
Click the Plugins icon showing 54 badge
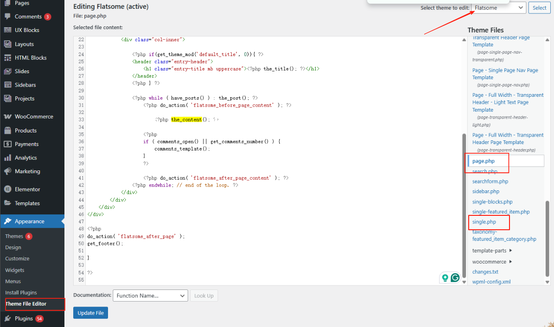(8, 318)
